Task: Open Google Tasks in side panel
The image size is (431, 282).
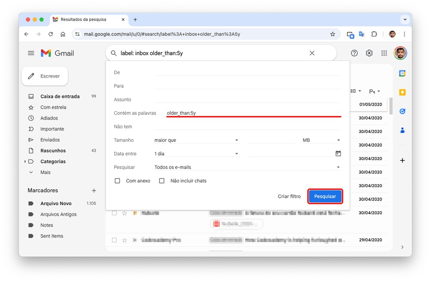Action: [402, 111]
